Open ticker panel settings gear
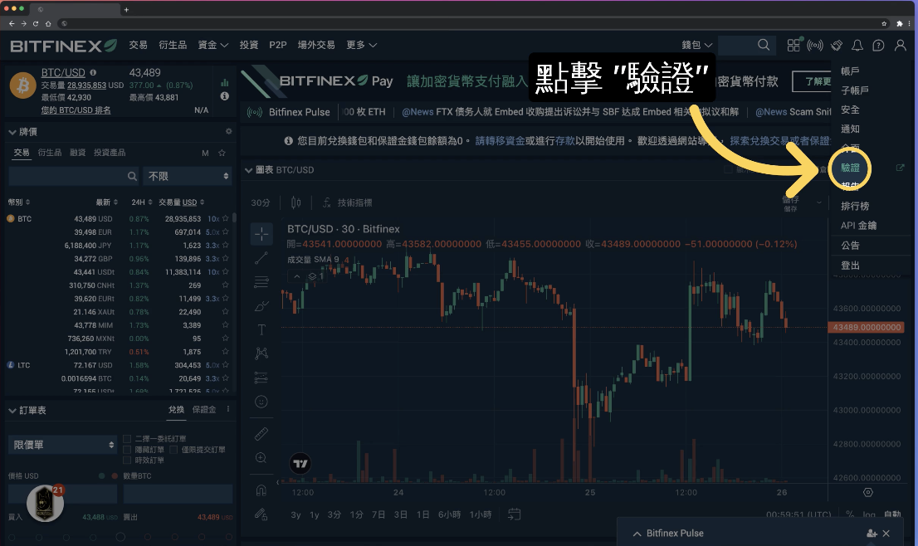 (x=228, y=132)
